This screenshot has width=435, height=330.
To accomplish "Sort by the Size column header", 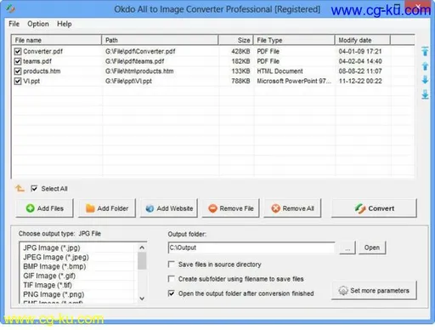I will pos(235,40).
